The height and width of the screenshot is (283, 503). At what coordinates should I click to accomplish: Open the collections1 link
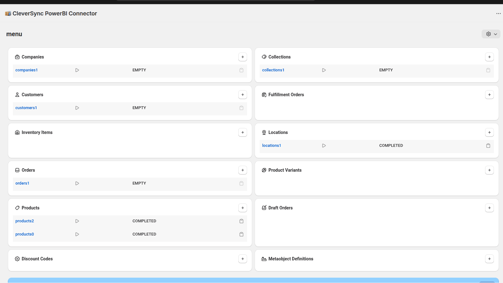(273, 70)
